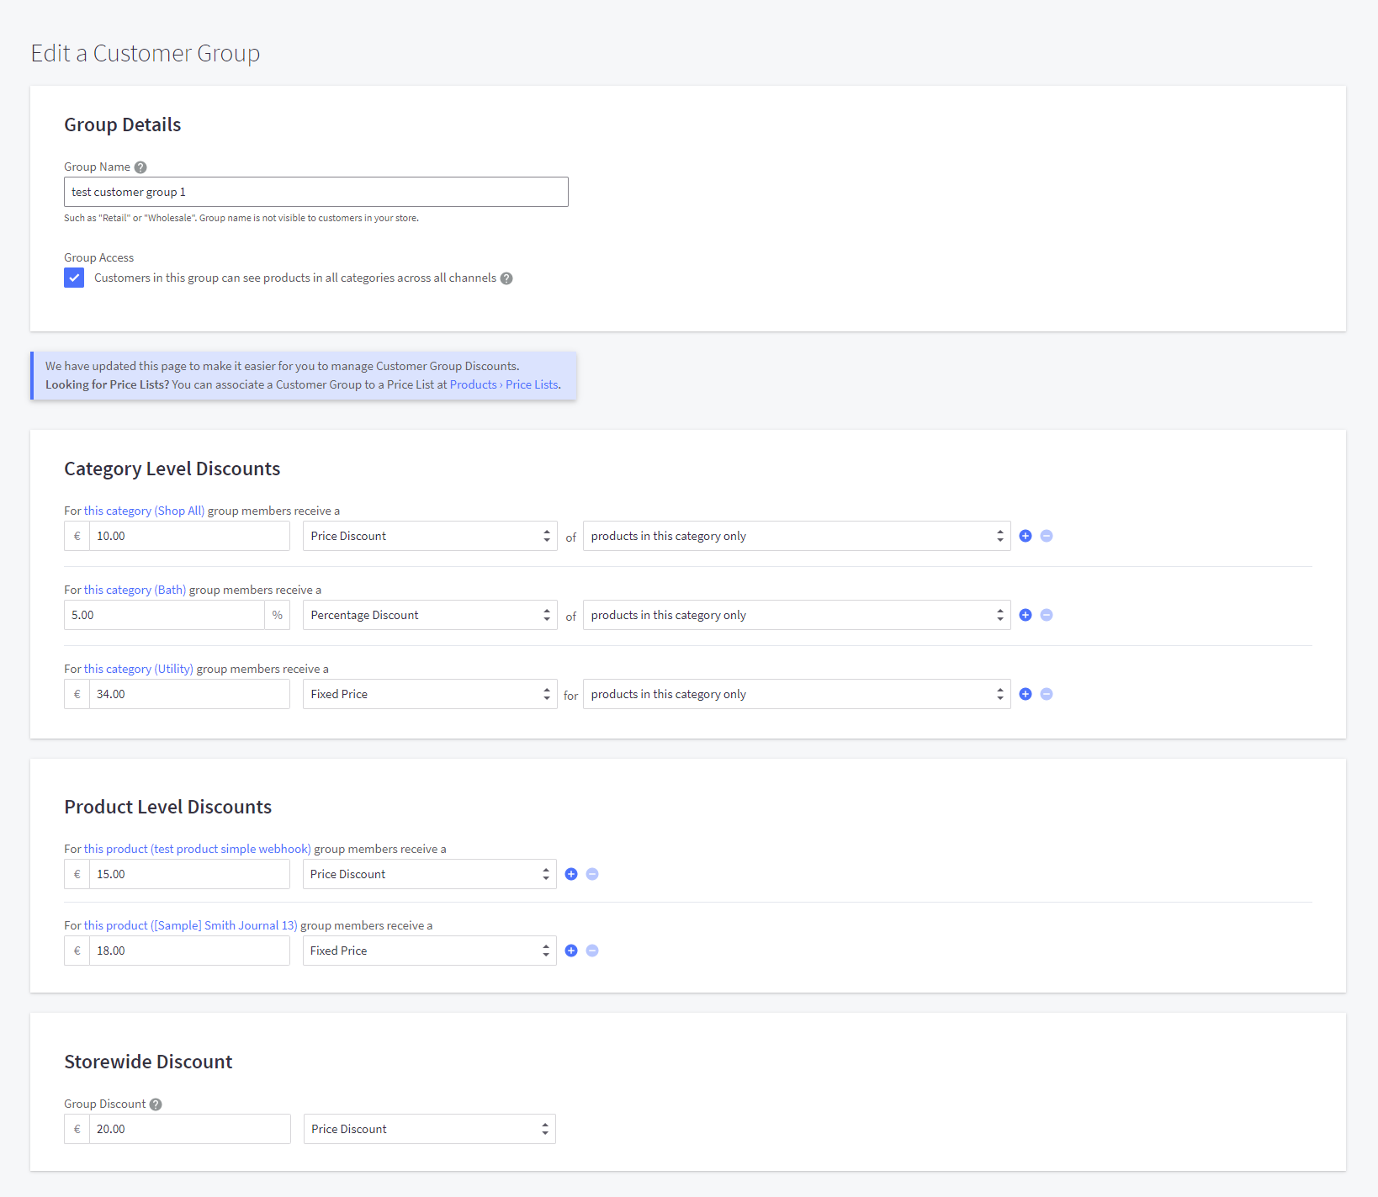Remove the test product simple webhook discount
The height and width of the screenshot is (1197, 1378).
(x=592, y=874)
